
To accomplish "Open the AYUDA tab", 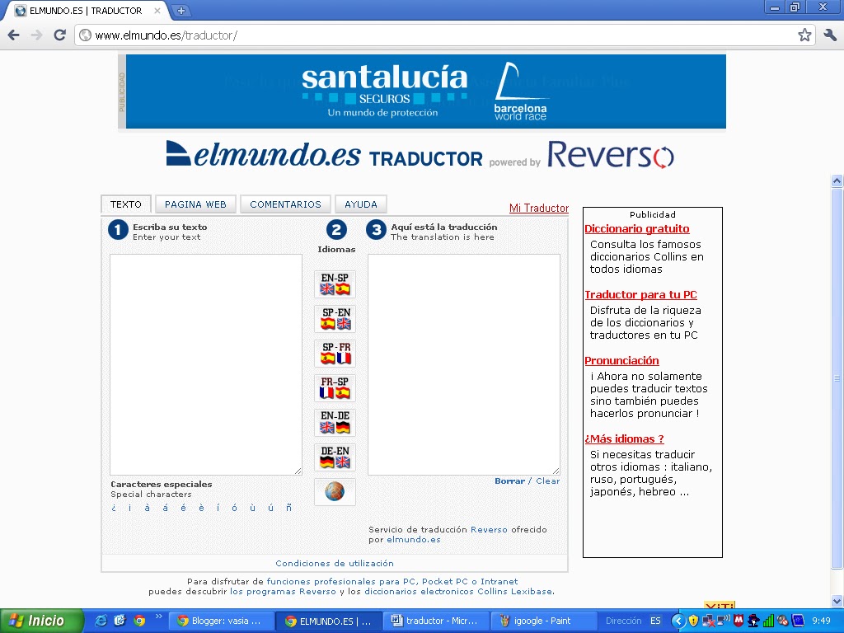I will (x=361, y=204).
